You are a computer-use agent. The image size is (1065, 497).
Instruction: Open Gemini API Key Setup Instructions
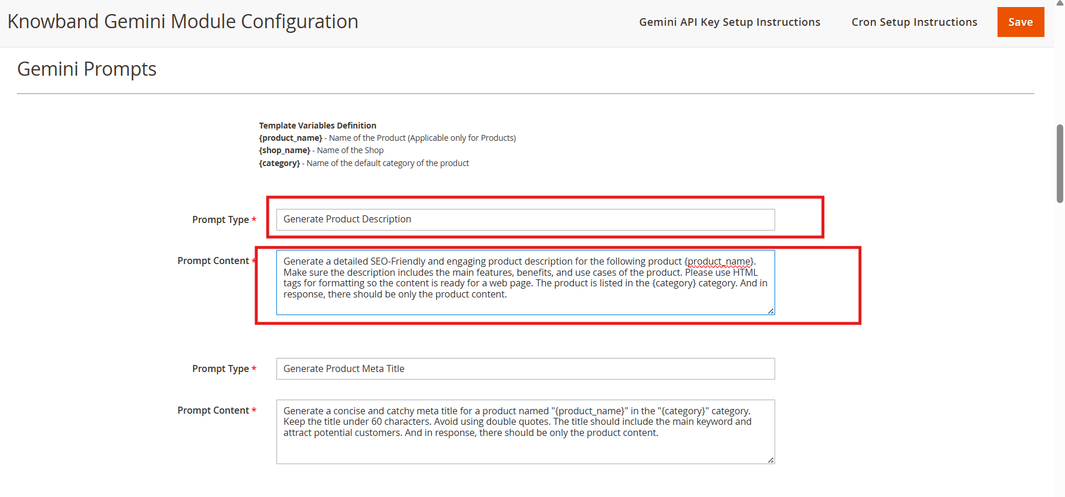pyautogui.click(x=729, y=22)
